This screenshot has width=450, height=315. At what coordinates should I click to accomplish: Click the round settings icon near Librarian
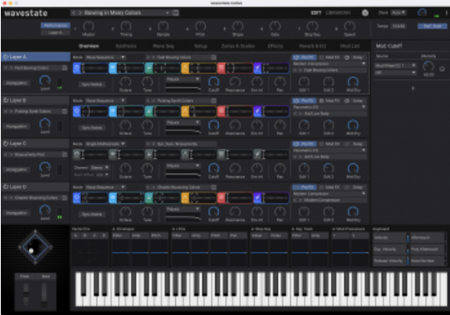[x=365, y=13]
